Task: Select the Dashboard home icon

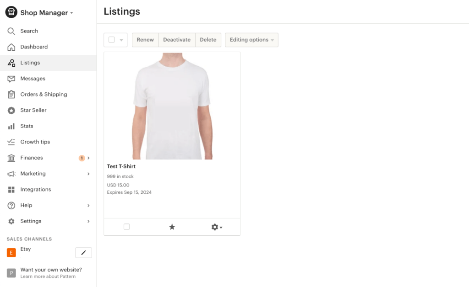Action: [x=11, y=47]
